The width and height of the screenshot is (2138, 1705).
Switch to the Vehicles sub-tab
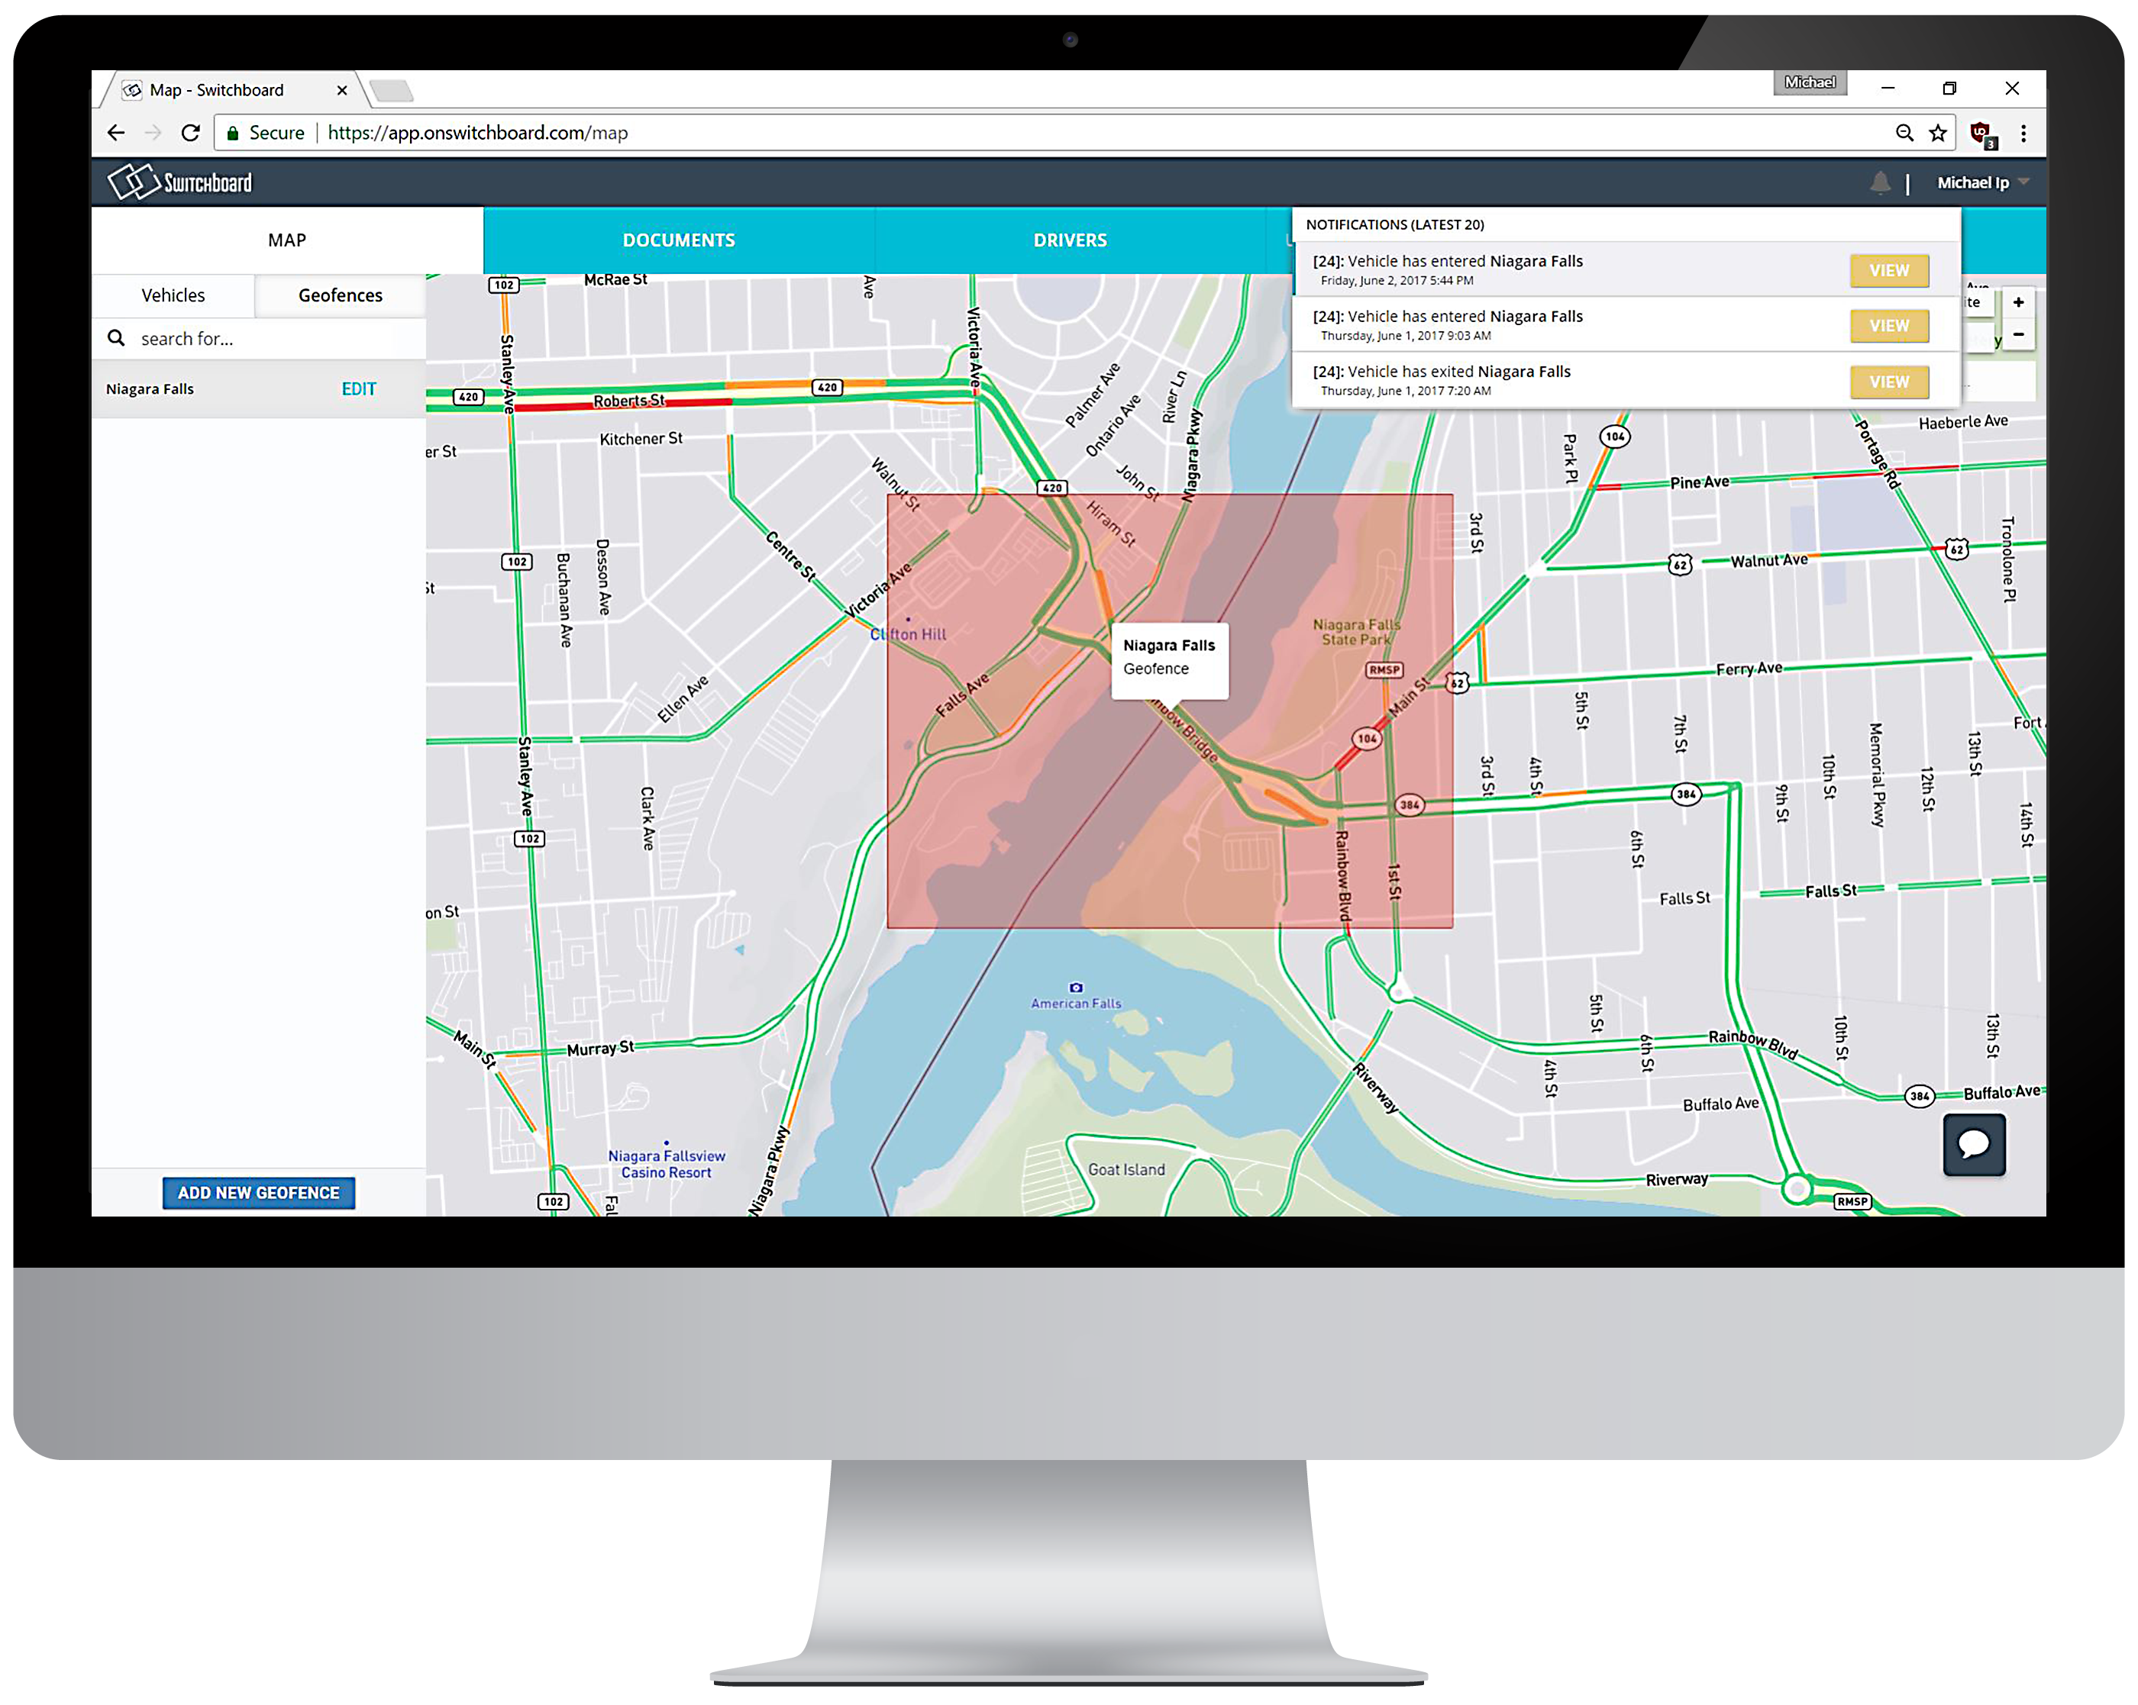pyautogui.click(x=173, y=295)
